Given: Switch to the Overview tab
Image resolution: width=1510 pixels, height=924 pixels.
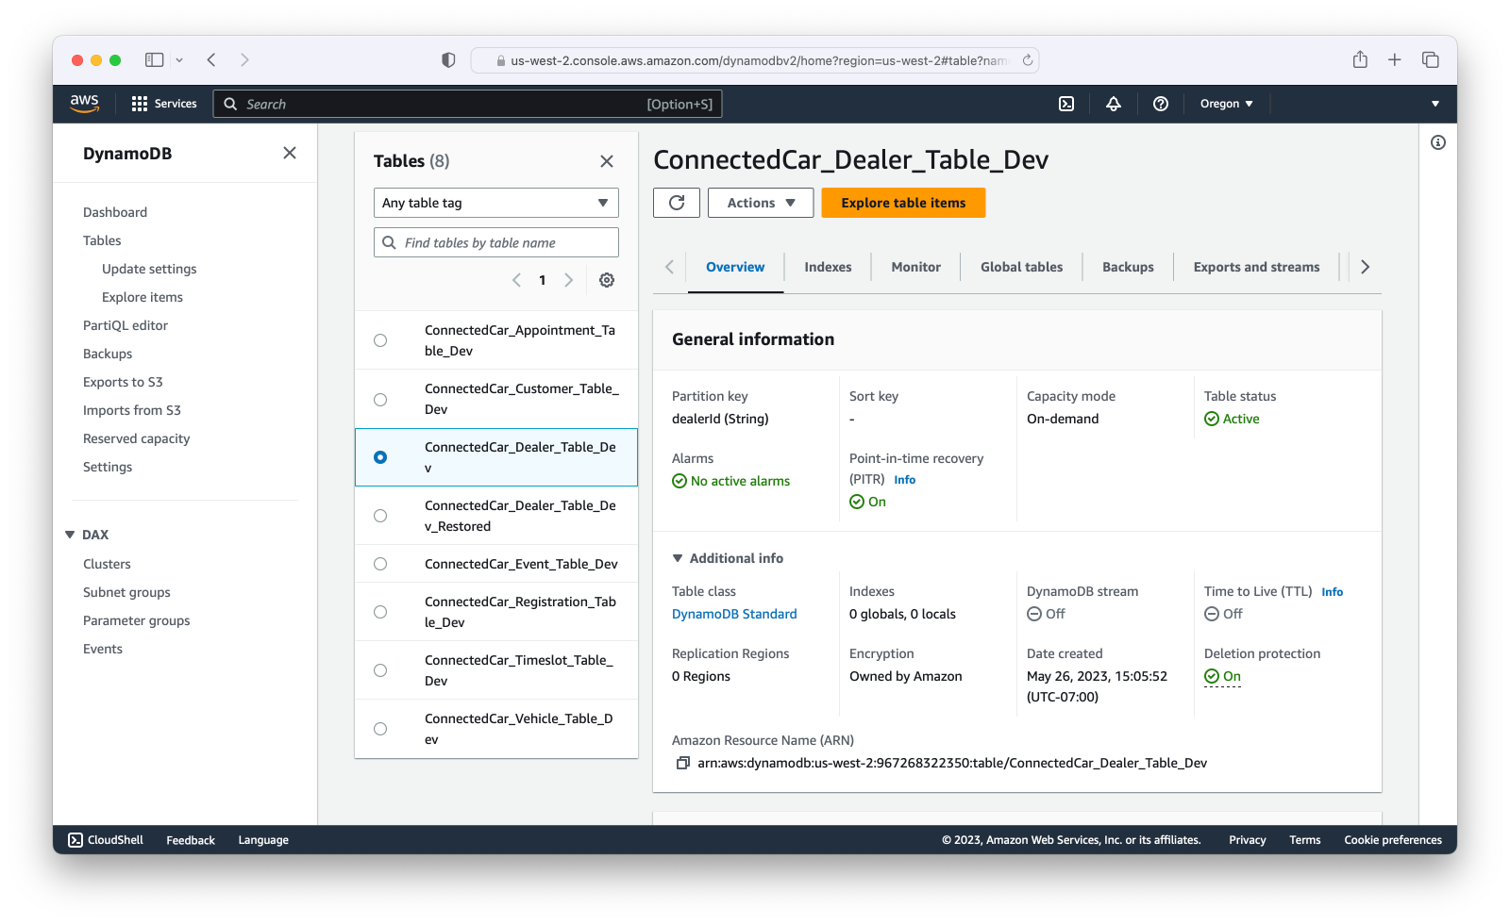Looking at the screenshot, I should coord(735,267).
